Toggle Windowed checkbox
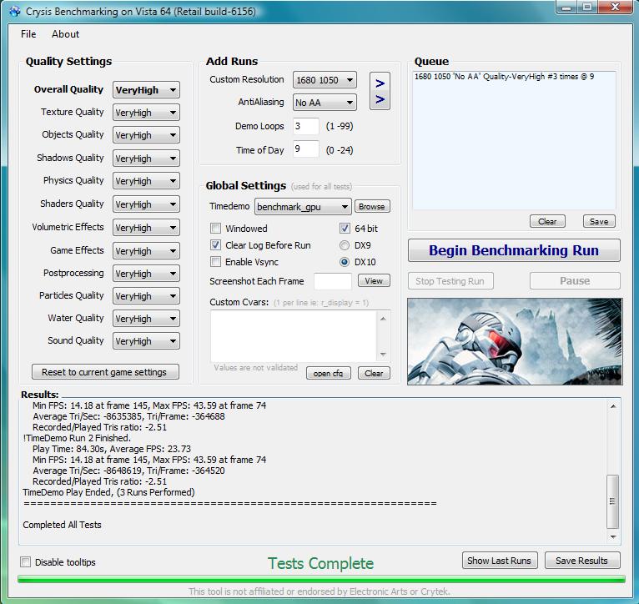 [215, 229]
